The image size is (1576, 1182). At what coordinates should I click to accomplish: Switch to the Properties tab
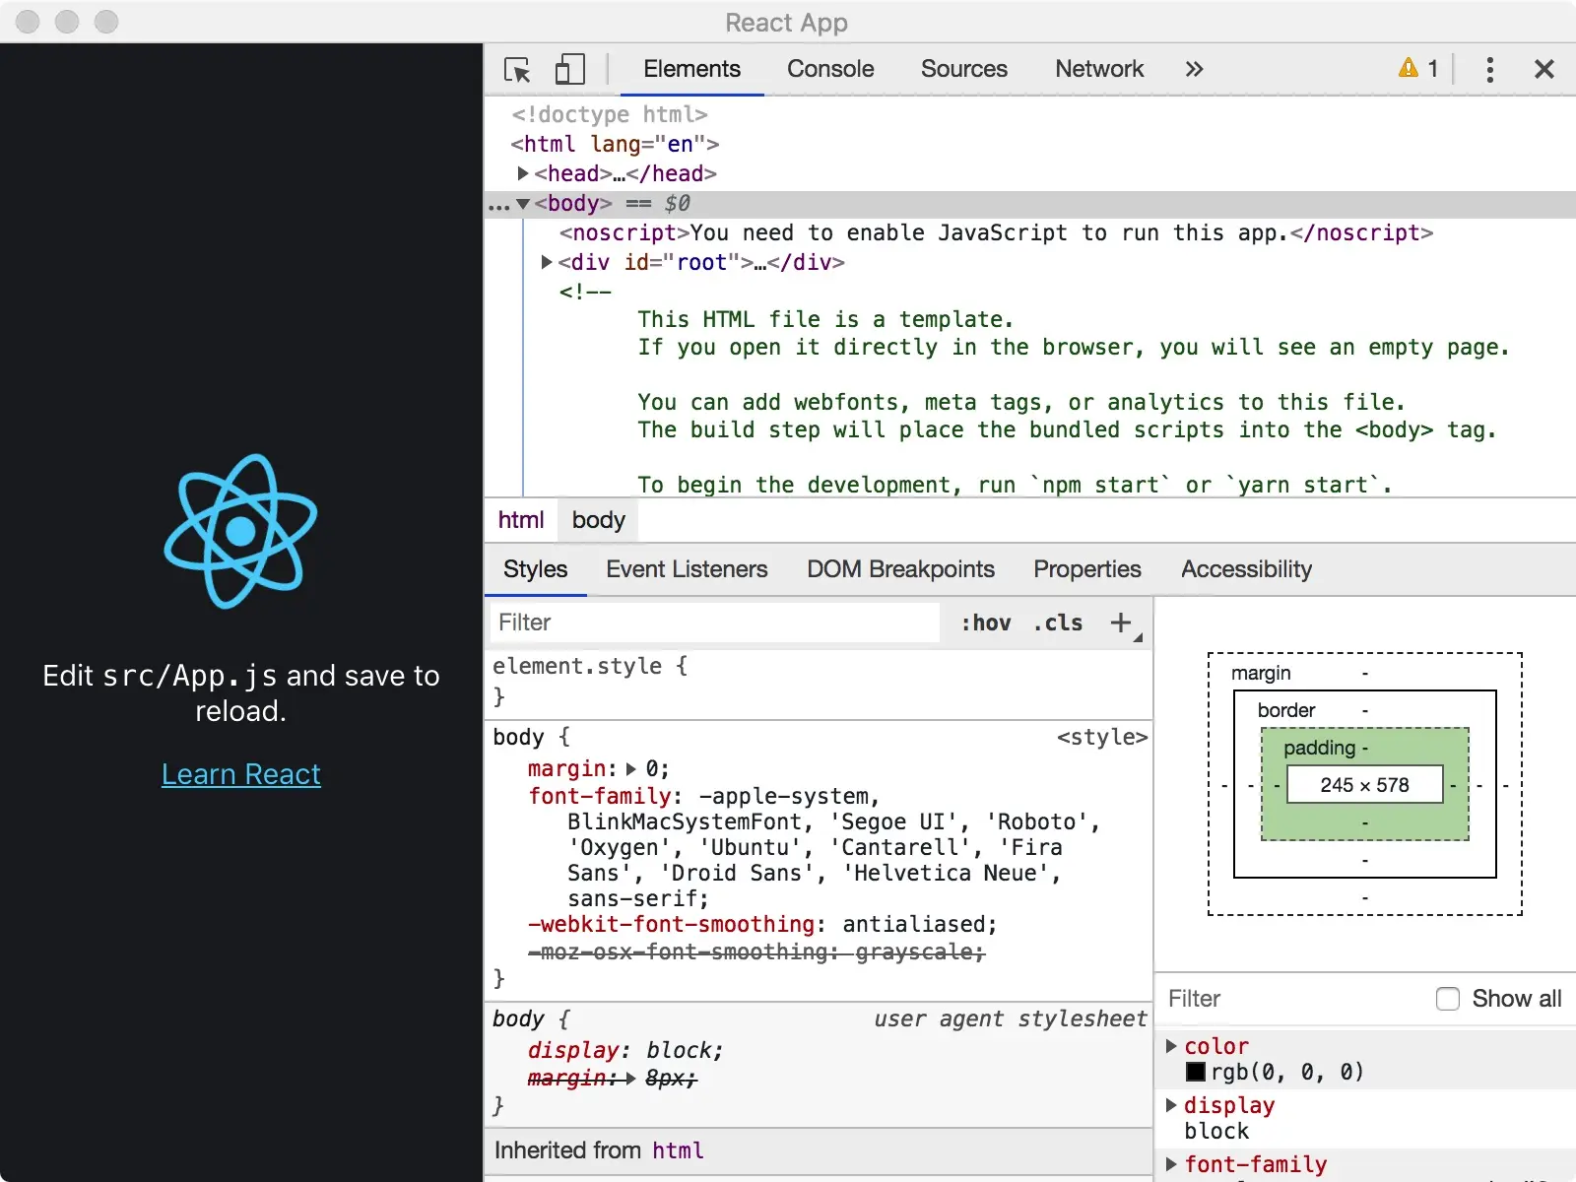pos(1087,569)
